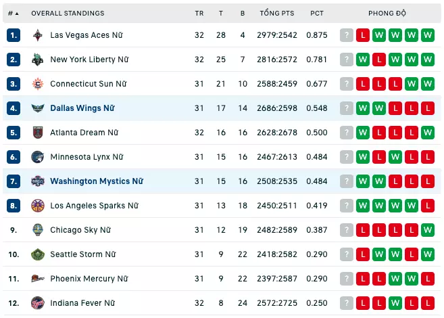Click the Dallas Wings team logo
This screenshot has height=318, width=444.
click(38, 108)
